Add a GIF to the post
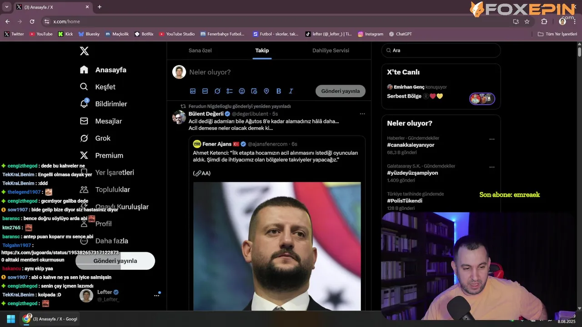 [x=205, y=91]
